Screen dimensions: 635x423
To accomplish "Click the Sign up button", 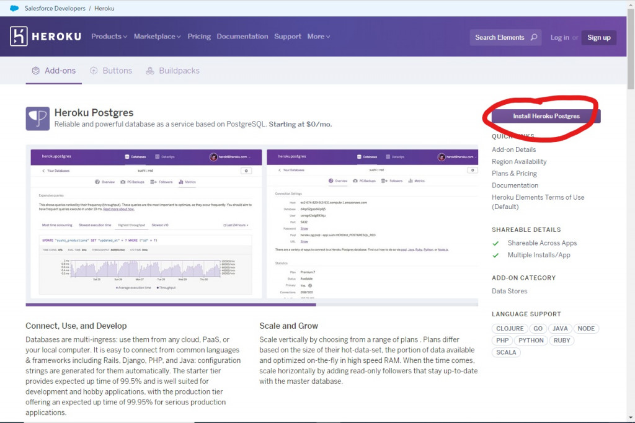I will pos(599,37).
